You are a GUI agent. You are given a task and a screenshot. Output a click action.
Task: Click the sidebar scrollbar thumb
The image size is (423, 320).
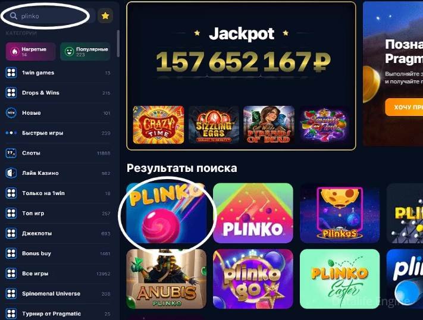click(x=118, y=43)
